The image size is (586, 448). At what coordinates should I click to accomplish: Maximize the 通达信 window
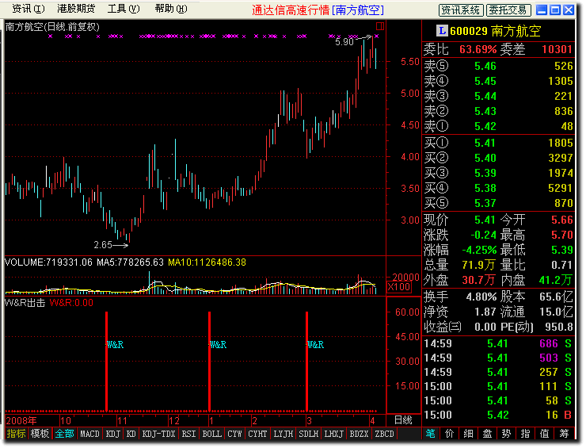coord(555,10)
